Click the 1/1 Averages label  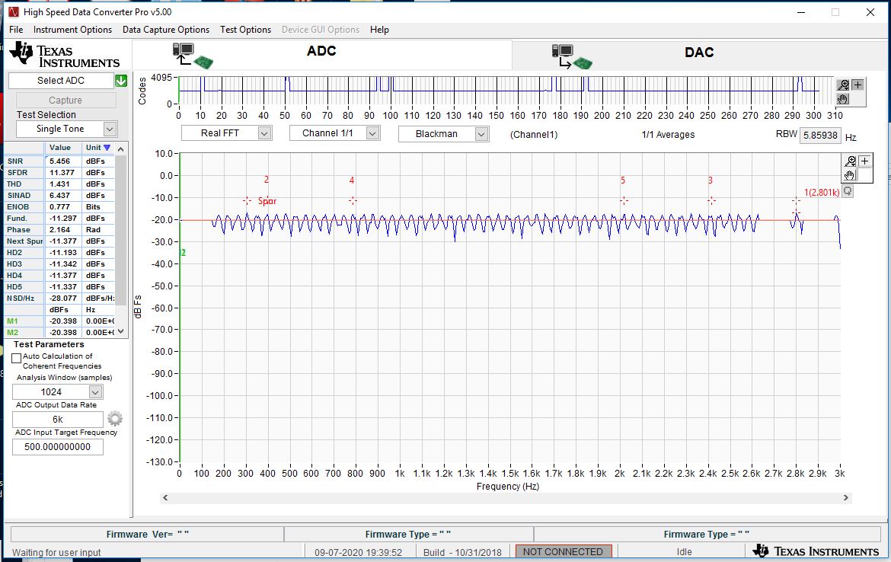[669, 135]
